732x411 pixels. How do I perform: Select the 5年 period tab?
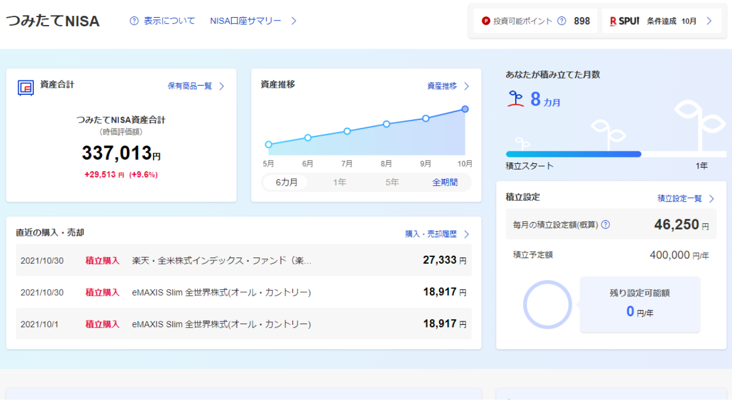coord(392,183)
